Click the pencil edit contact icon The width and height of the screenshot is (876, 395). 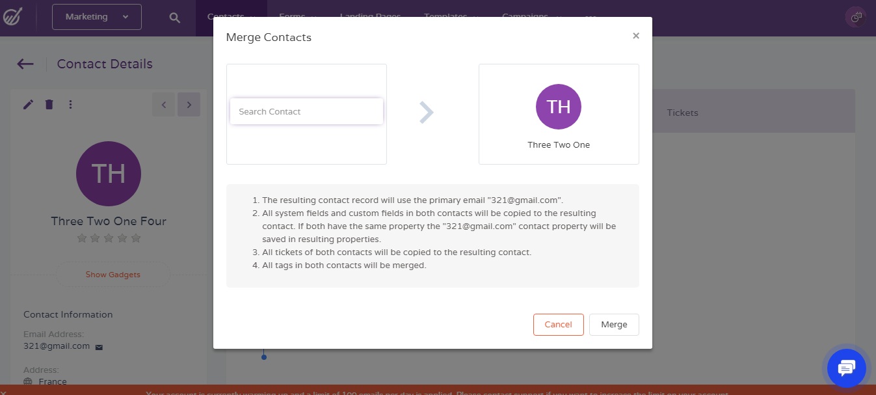[28, 105]
